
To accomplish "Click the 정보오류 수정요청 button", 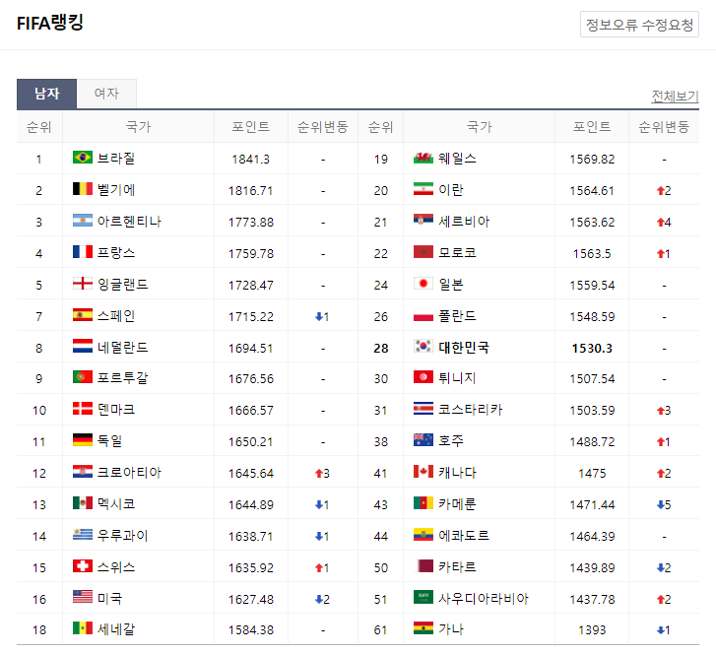I will click(639, 25).
